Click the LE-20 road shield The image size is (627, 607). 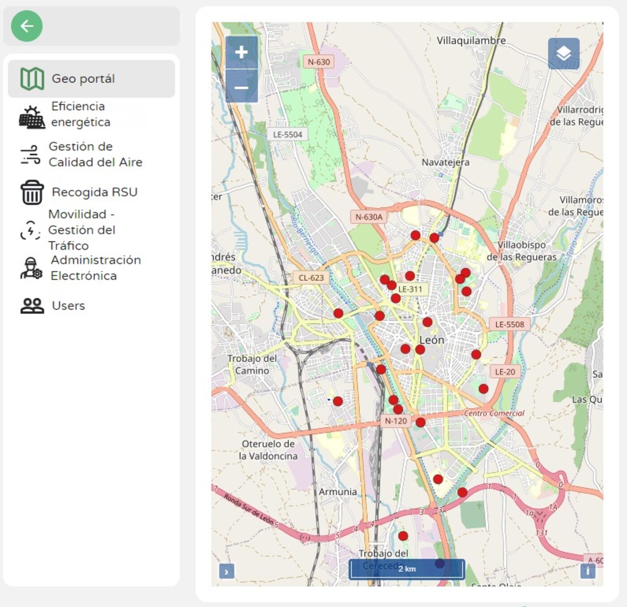[505, 372]
